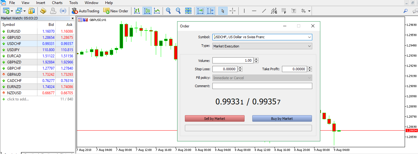Click into the Stop Loss input field
Viewport: 418px width, 154px height.
click(x=225, y=69)
